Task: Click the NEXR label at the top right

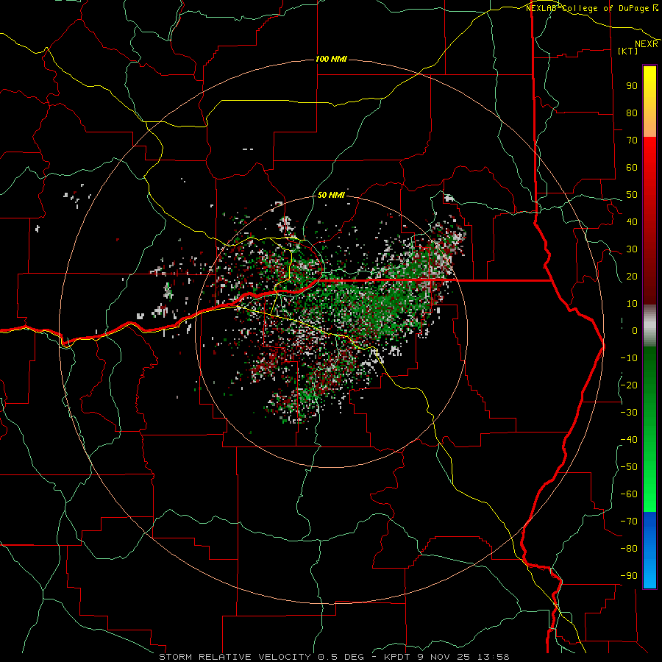Action: pos(647,44)
